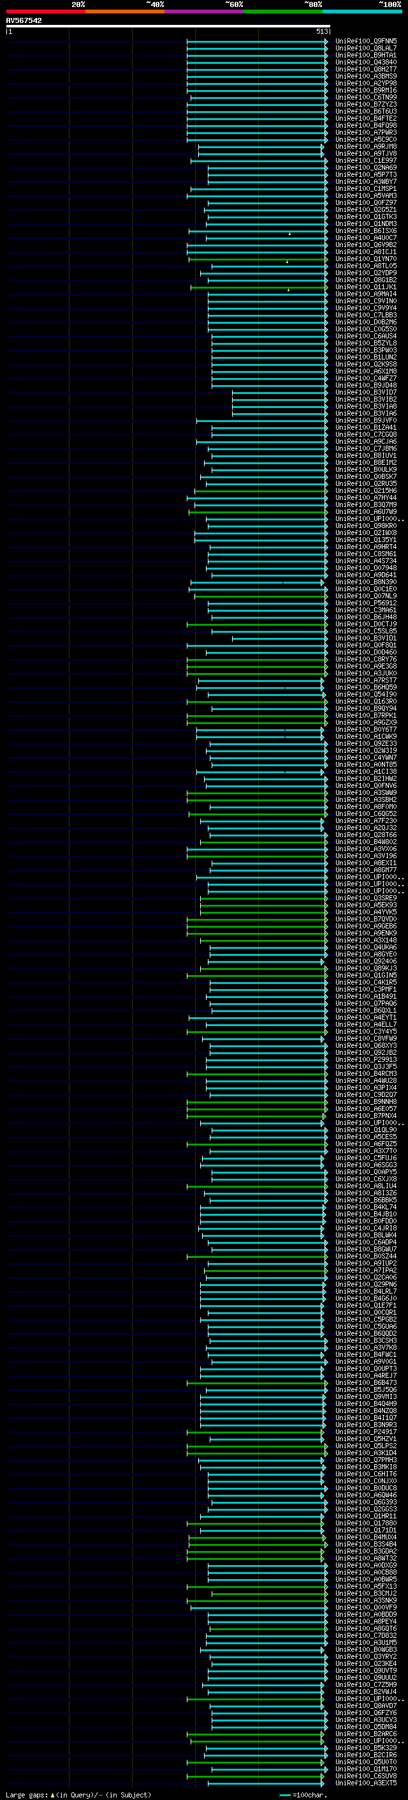408x1800 pixels.
Task: Select the UniRef100_A9TJV8 label
Action: click(x=366, y=154)
